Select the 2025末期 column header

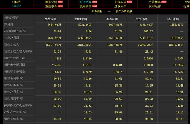tap(50, 19)
